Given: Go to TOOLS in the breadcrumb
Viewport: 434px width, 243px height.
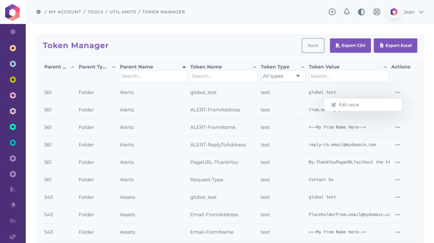Looking at the screenshot, I should click(x=95, y=12).
